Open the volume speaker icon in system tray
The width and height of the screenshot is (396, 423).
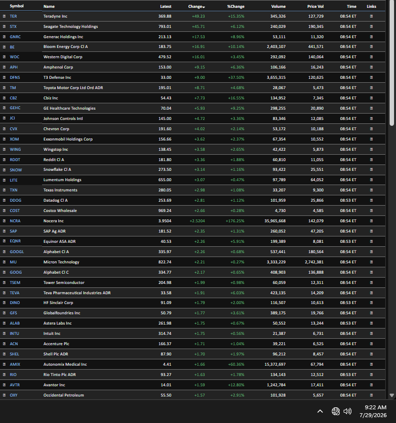pos(348,411)
